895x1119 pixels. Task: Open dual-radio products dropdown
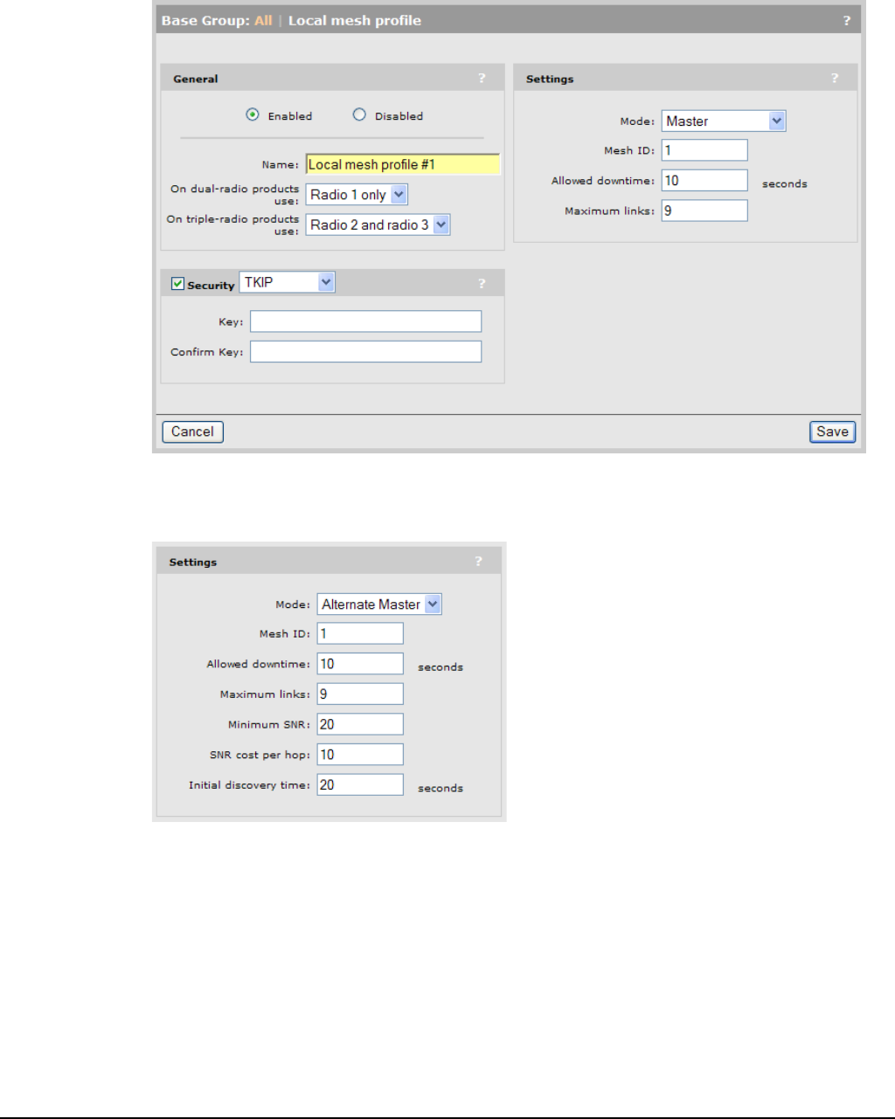tap(357, 195)
